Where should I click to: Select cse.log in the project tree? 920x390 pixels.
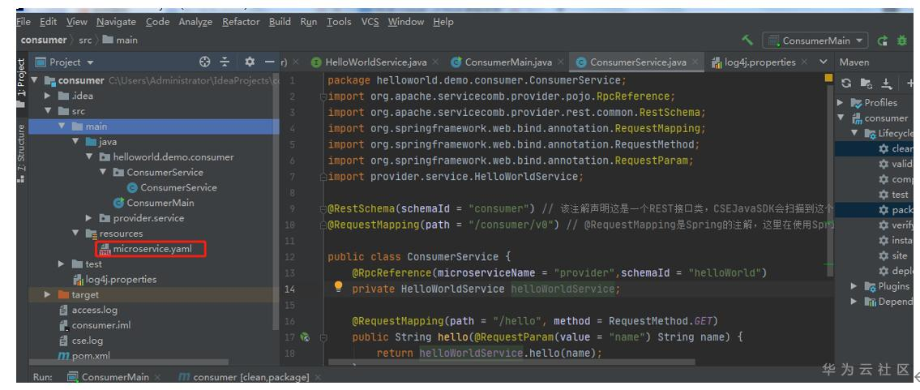coord(81,341)
